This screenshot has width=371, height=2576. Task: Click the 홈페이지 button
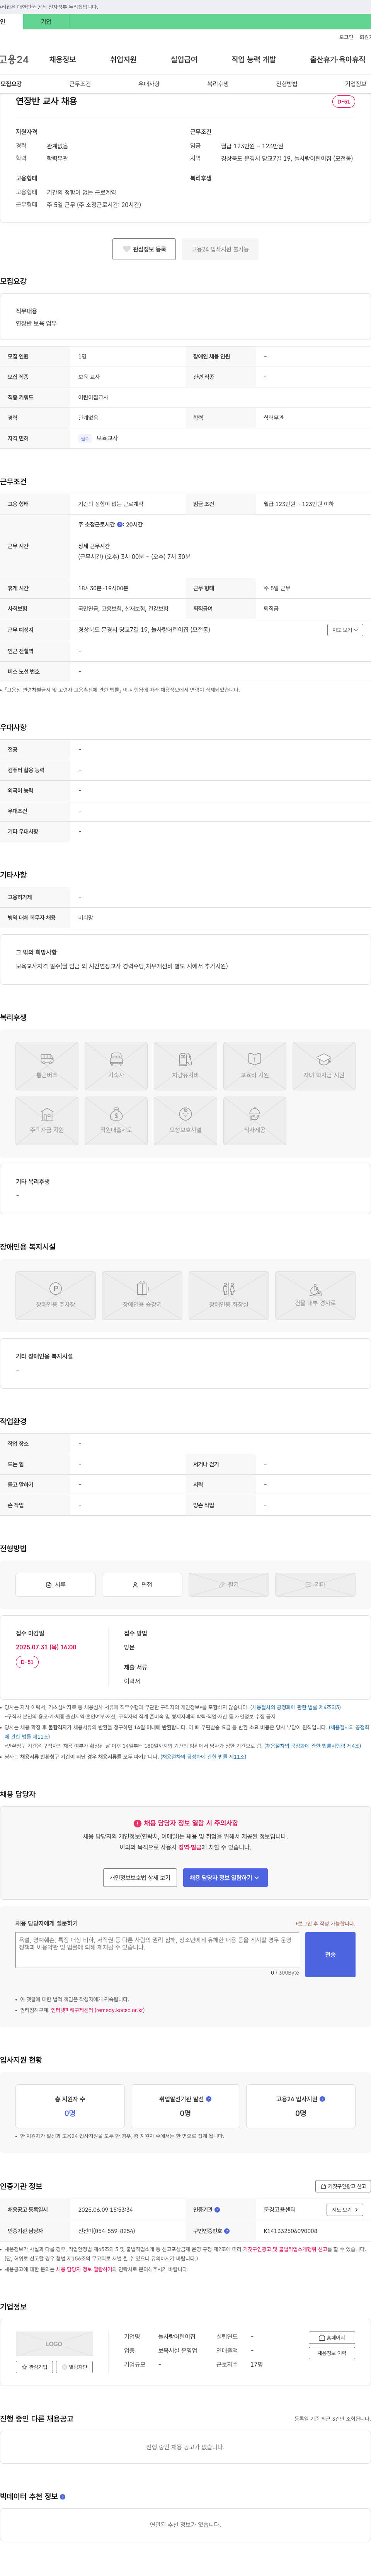pyautogui.click(x=332, y=2338)
